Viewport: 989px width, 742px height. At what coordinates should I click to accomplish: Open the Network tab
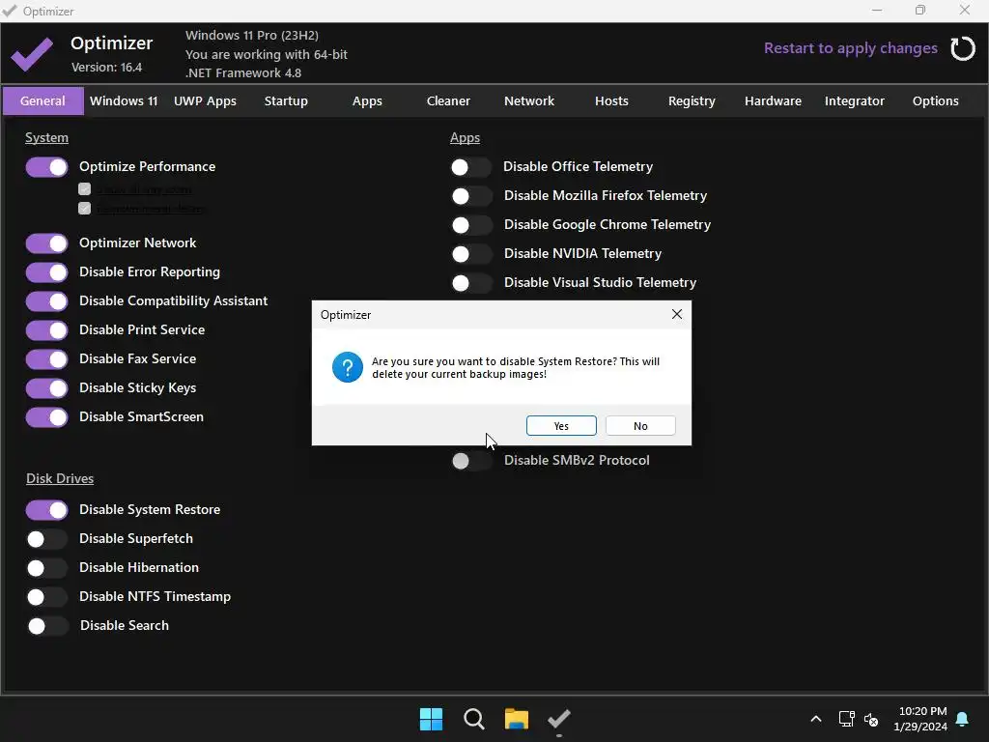[529, 100]
